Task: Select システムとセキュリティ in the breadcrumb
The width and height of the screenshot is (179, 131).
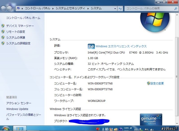Action: (70, 8)
